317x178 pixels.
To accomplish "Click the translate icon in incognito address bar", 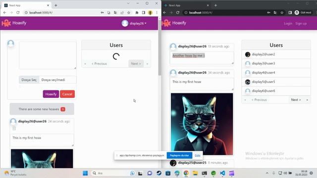I will tap(275, 12).
